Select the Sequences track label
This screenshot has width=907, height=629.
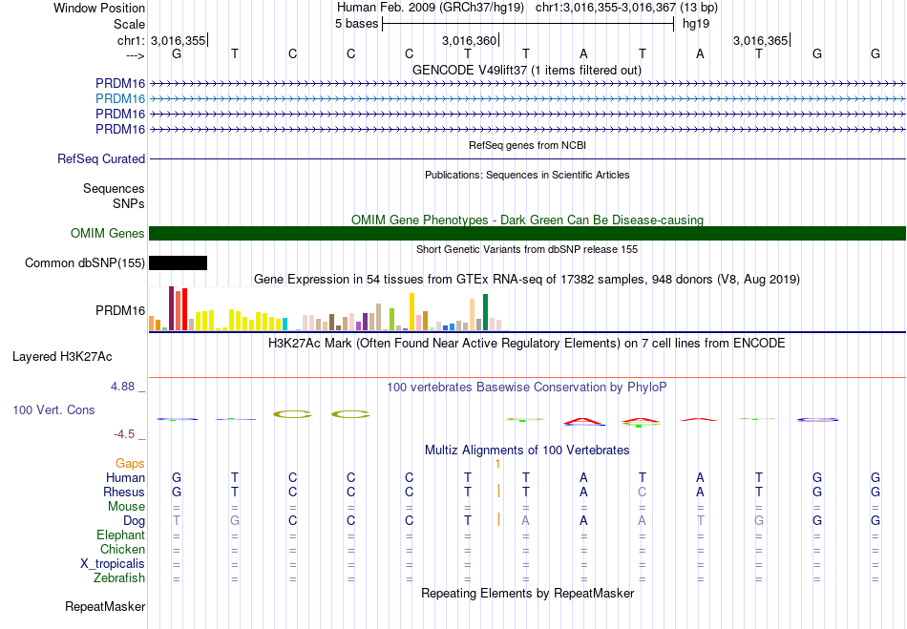click(114, 188)
